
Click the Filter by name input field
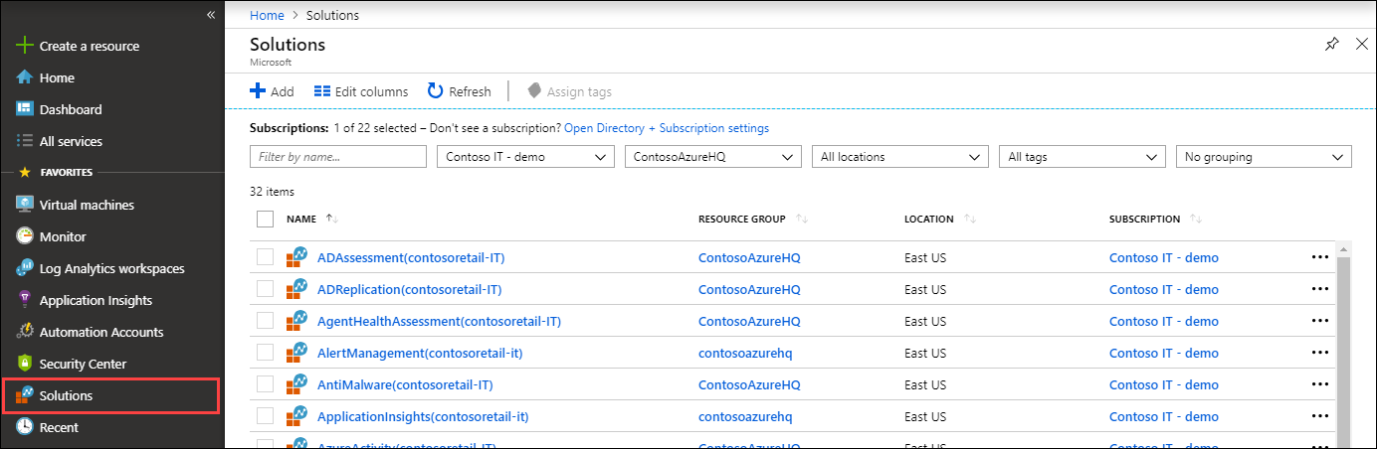pos(338,157)
